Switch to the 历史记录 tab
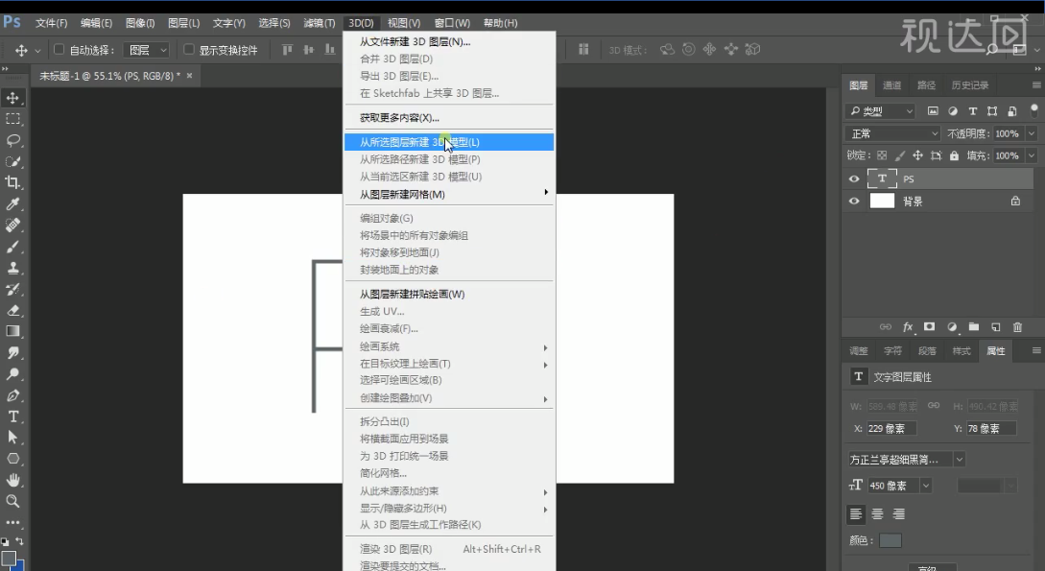This screenshot has width=1045, height=571. tap(970, 85)
